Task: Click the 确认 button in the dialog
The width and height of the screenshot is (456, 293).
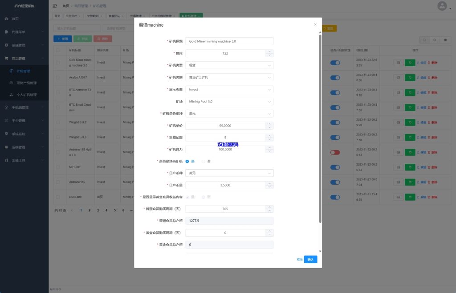Action: pos(310,259)
